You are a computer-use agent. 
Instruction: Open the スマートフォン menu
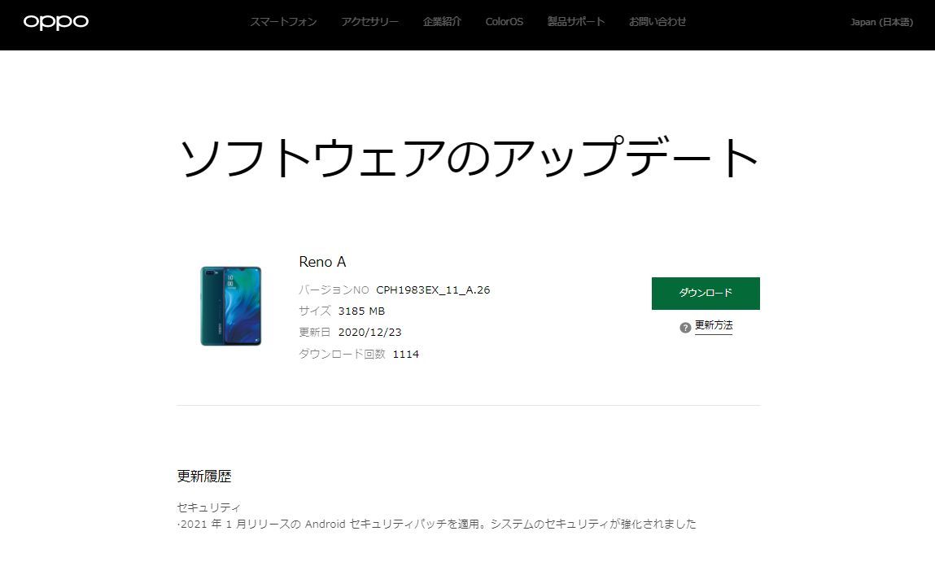click(283, 21)
